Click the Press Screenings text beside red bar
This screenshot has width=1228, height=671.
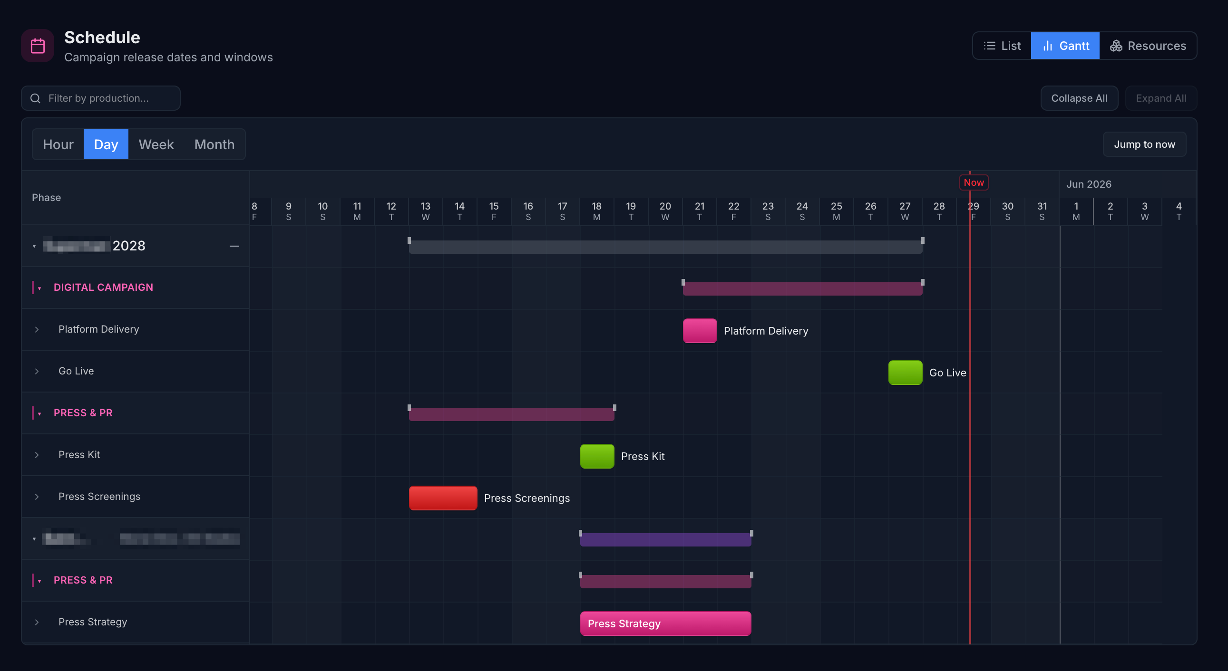527,498
